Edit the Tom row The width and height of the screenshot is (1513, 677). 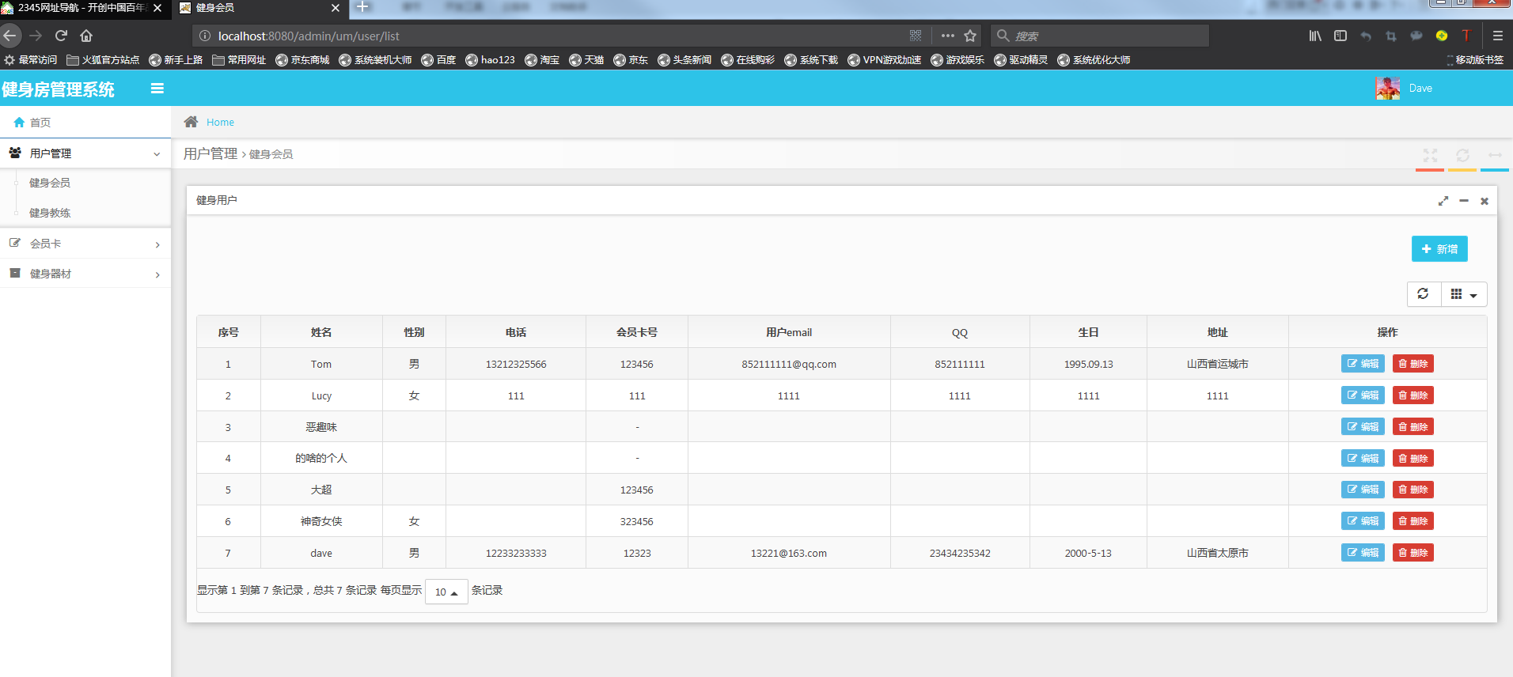point(1363,364)
